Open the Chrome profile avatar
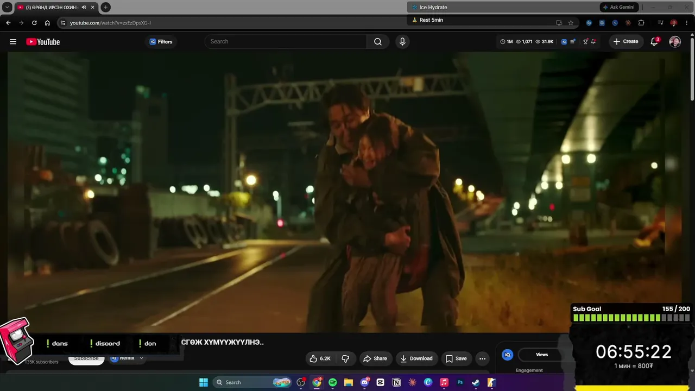The height and width of the screenshot is (391, 695). [673, 23]
